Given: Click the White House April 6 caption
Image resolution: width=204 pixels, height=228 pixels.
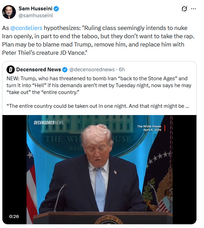Looking at the screenshot, I should tap(149, 128).
